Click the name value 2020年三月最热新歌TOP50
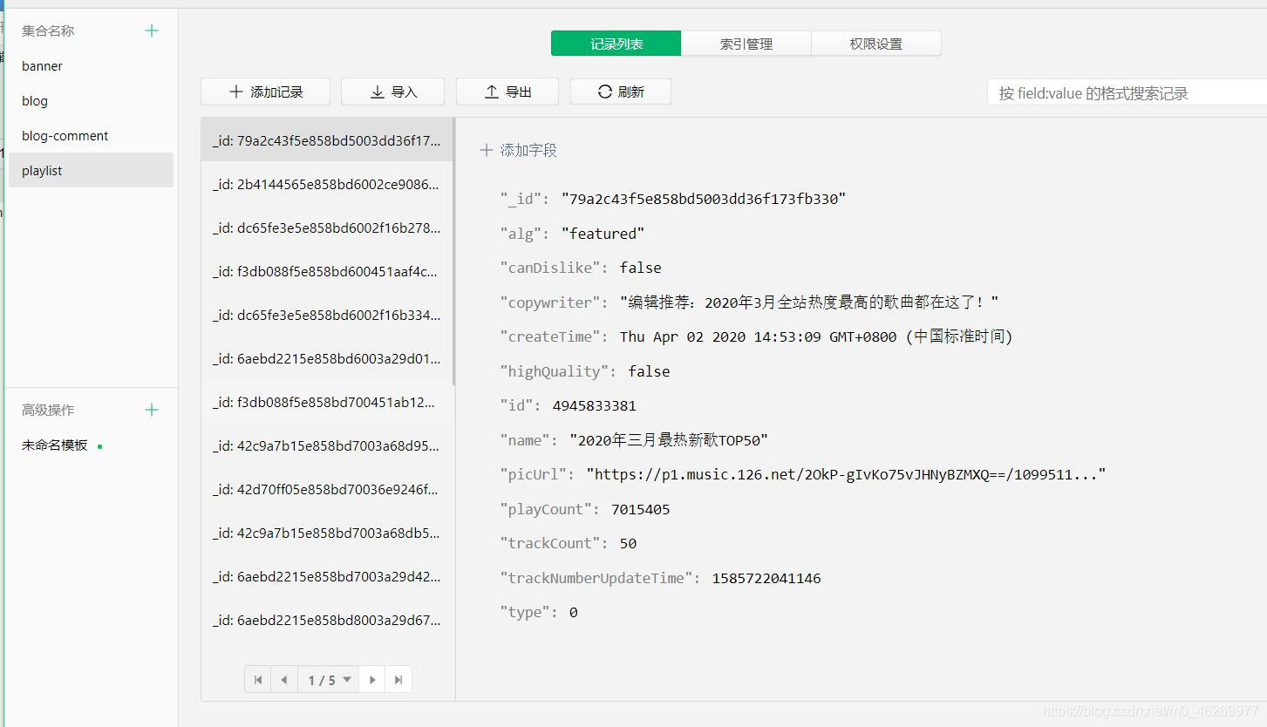The width and height of the screenshot is (1267, 727). 669,440
